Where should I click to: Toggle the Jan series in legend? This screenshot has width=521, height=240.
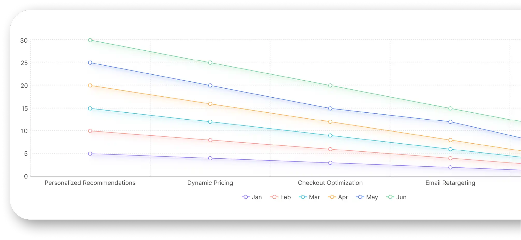[x=252, y=197]
